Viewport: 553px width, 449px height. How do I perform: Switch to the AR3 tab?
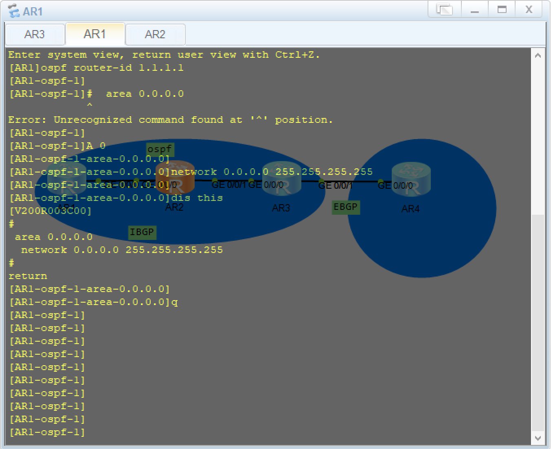[x=35, y=35]
